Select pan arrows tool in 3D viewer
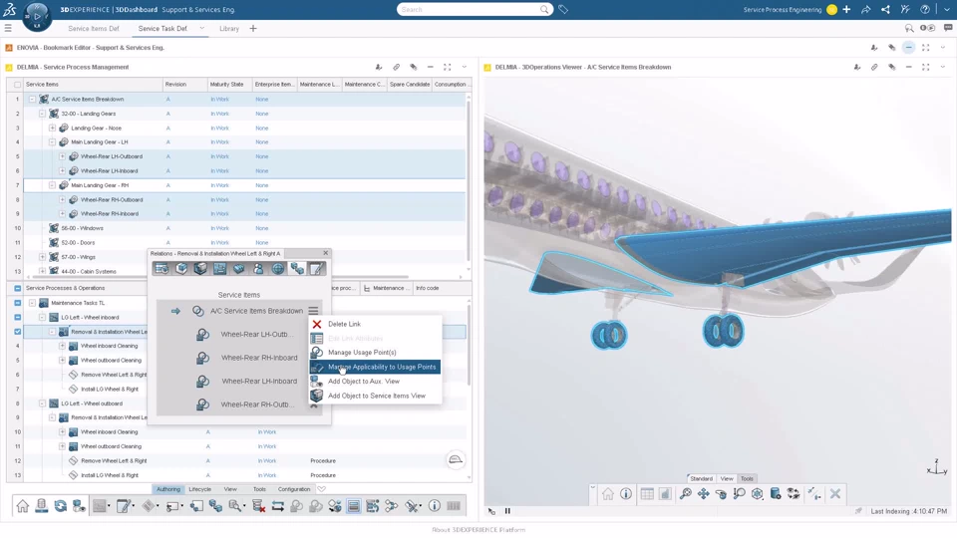The image size is (957, 538). [x=703, y=494]
